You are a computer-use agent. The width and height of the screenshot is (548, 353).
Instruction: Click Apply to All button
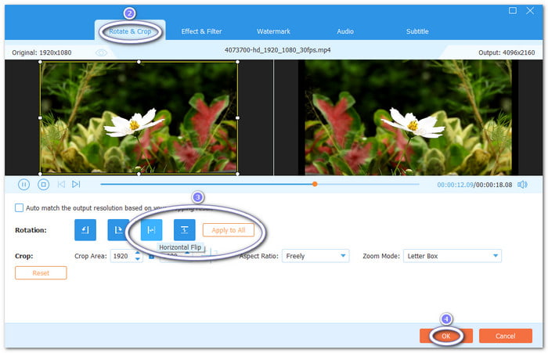(229, 230)
